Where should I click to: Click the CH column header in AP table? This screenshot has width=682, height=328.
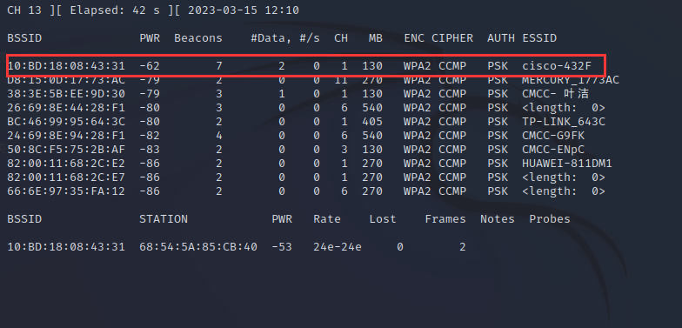[341, 38]
